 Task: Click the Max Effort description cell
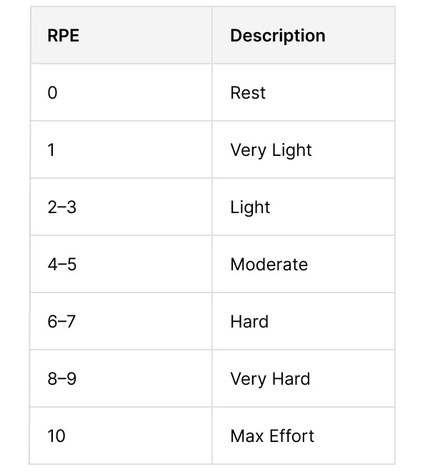[272, 436]
